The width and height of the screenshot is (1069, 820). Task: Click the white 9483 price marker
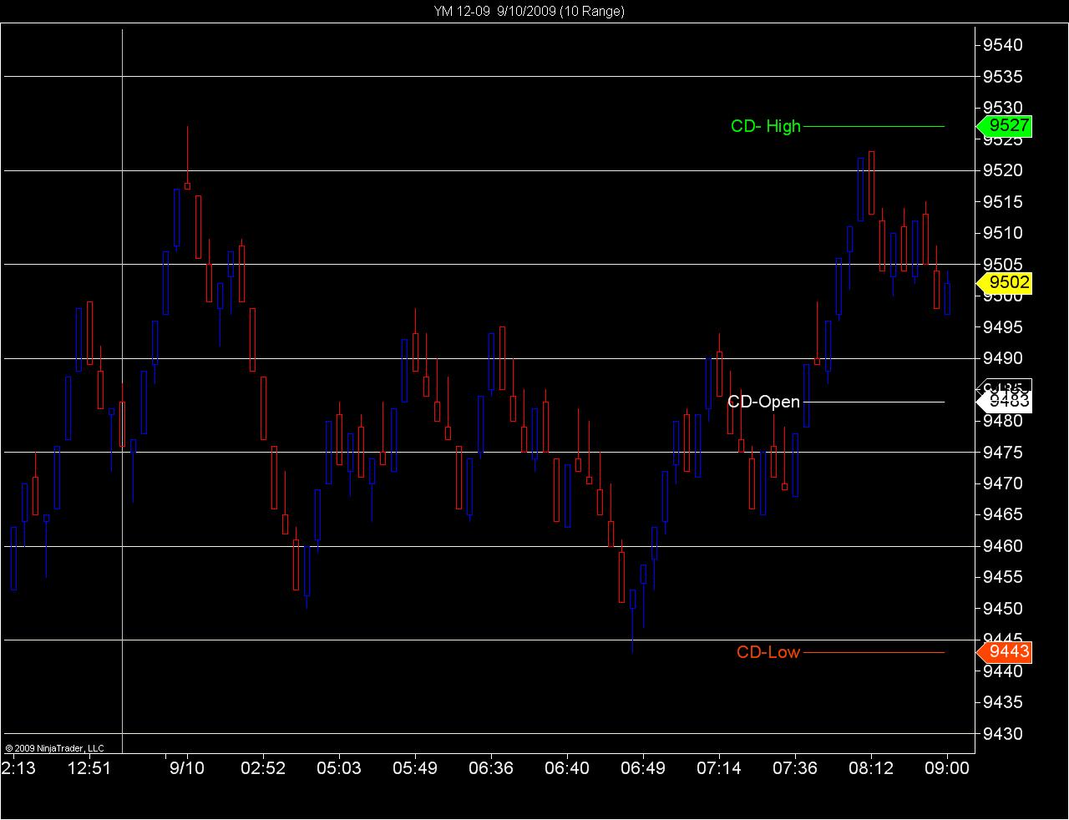(1005, 402)
